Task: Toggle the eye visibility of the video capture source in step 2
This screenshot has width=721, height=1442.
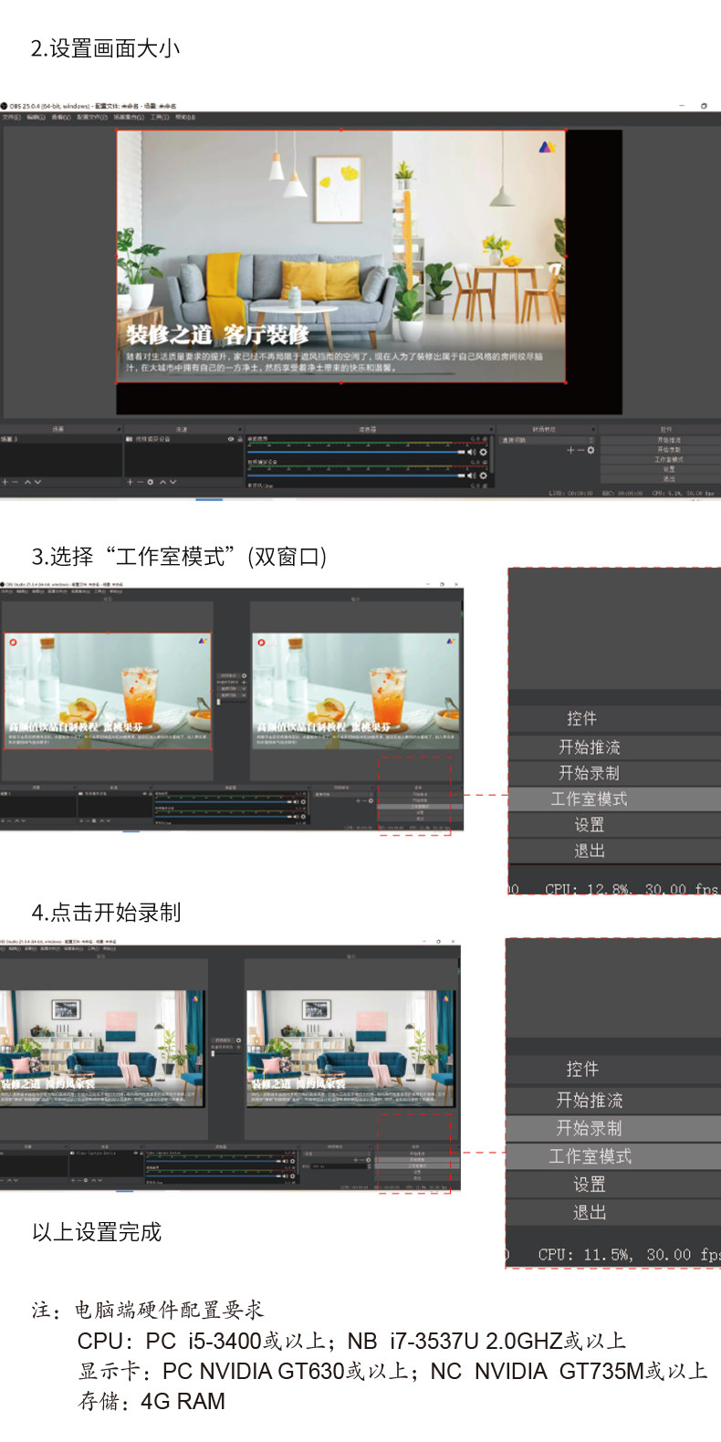Action: (x=230, y=439)
